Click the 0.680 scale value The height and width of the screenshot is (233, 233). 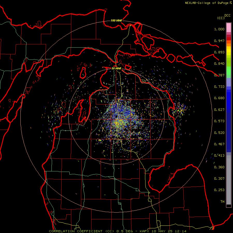point(219,98)
